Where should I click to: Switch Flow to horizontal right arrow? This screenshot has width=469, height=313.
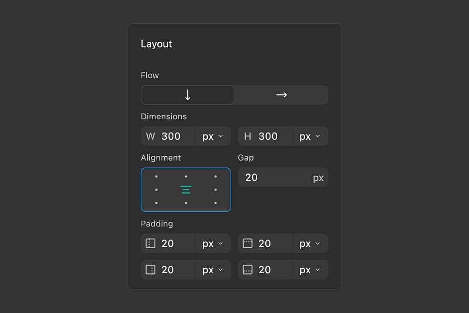pyautogui.click(x=281, y=95)
